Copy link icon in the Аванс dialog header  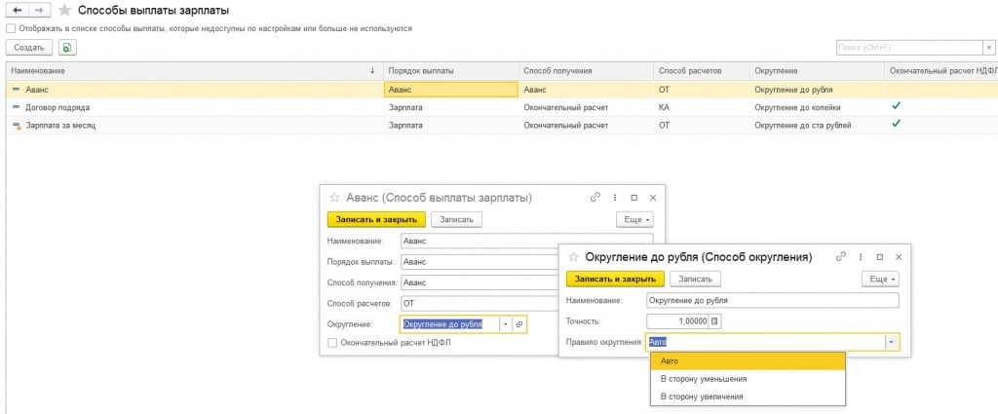point(595,197)
